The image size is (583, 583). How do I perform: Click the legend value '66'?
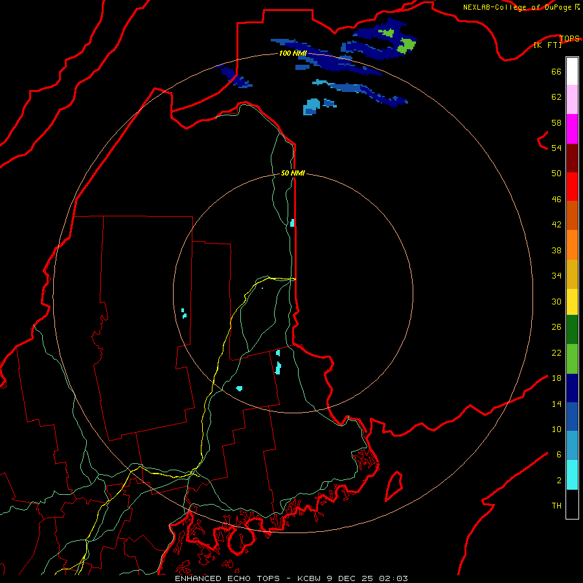click(x=556, y=72)
